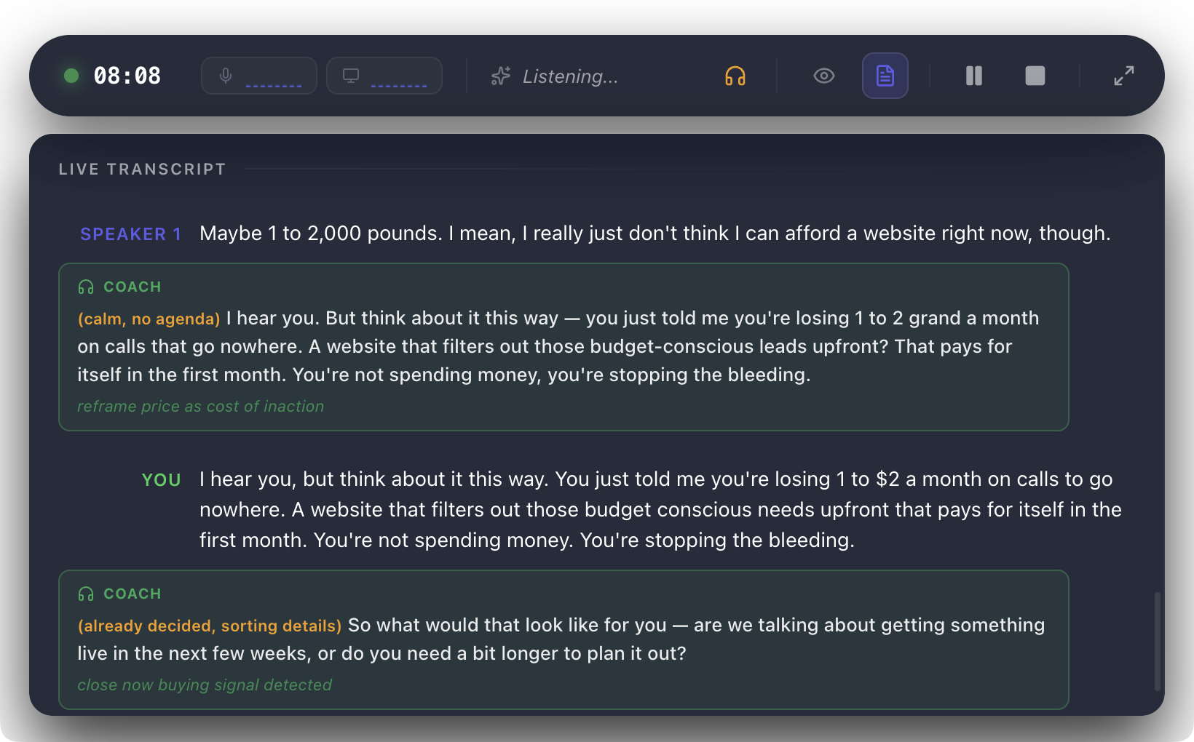
Task: Toggle the transcript document button
Action: [x=885, y=76]
